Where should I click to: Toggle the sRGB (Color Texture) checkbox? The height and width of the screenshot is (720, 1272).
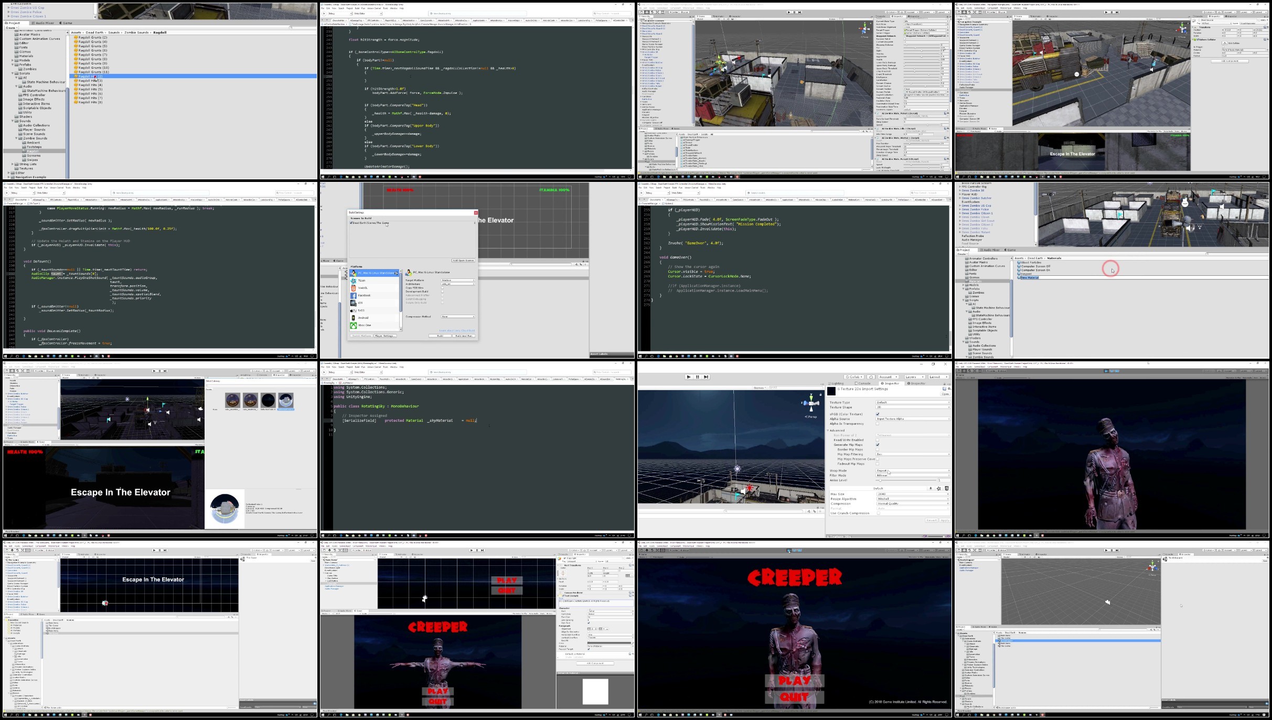pyautogui.click(x=878, y=414)
